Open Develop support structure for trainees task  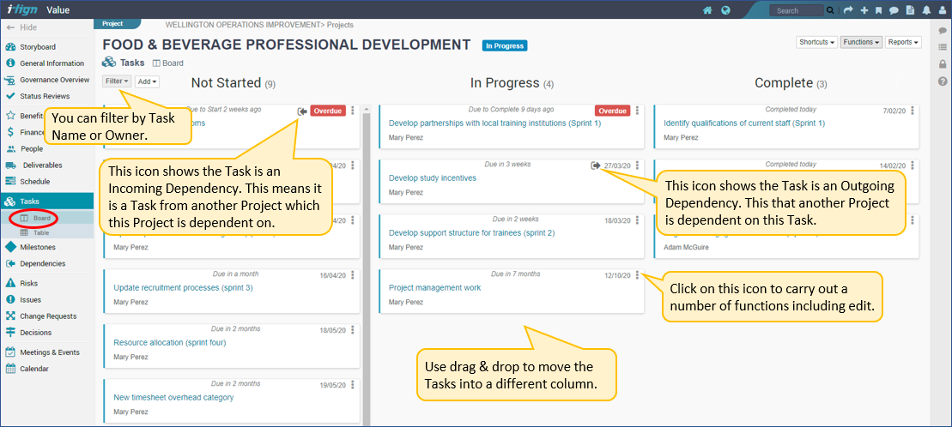click(x=471, y=233)
